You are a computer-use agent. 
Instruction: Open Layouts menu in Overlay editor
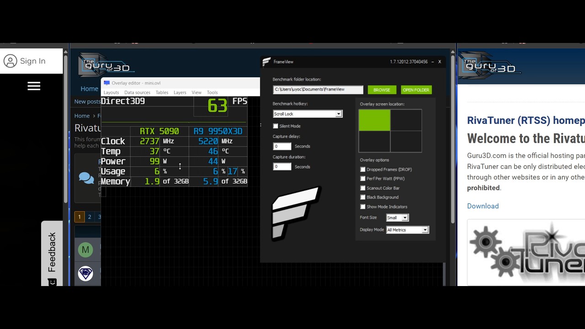[111, 92]
